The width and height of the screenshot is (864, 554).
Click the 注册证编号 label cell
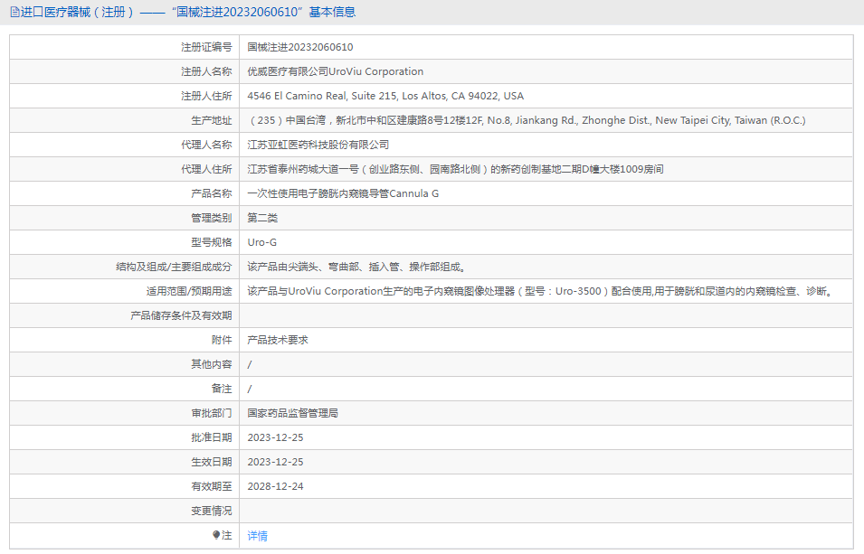125,47
